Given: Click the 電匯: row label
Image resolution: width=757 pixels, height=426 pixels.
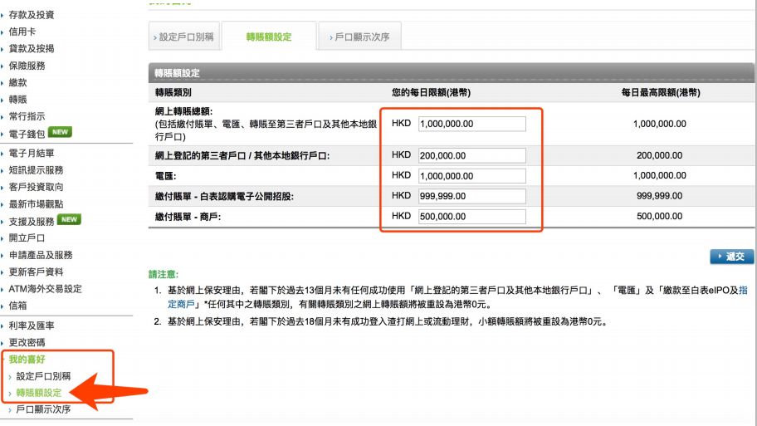Looking at the screenshot, I should pos(166,176).
